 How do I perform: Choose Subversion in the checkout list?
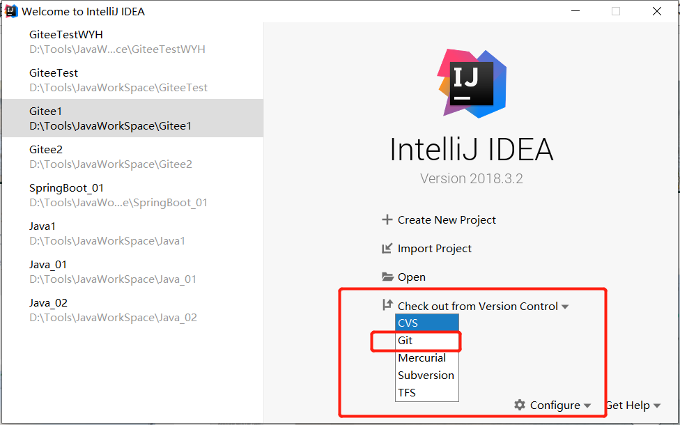coord(426,375)
